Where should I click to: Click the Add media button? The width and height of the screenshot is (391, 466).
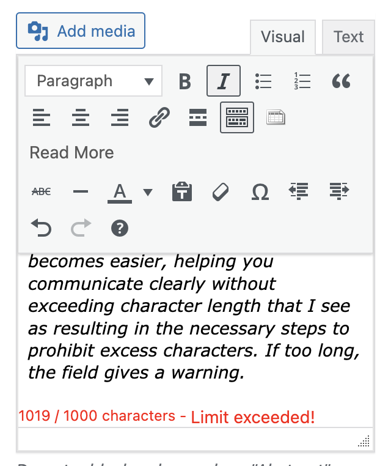(81, 31)
